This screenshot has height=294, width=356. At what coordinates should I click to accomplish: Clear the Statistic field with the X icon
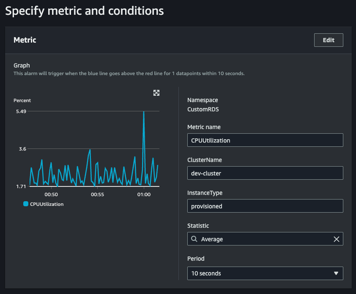pos(337,239)
